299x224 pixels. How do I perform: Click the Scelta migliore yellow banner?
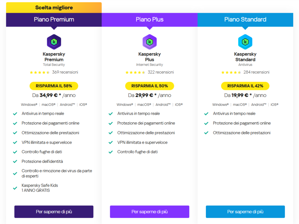pyautogui.click(x=54, y=8)
